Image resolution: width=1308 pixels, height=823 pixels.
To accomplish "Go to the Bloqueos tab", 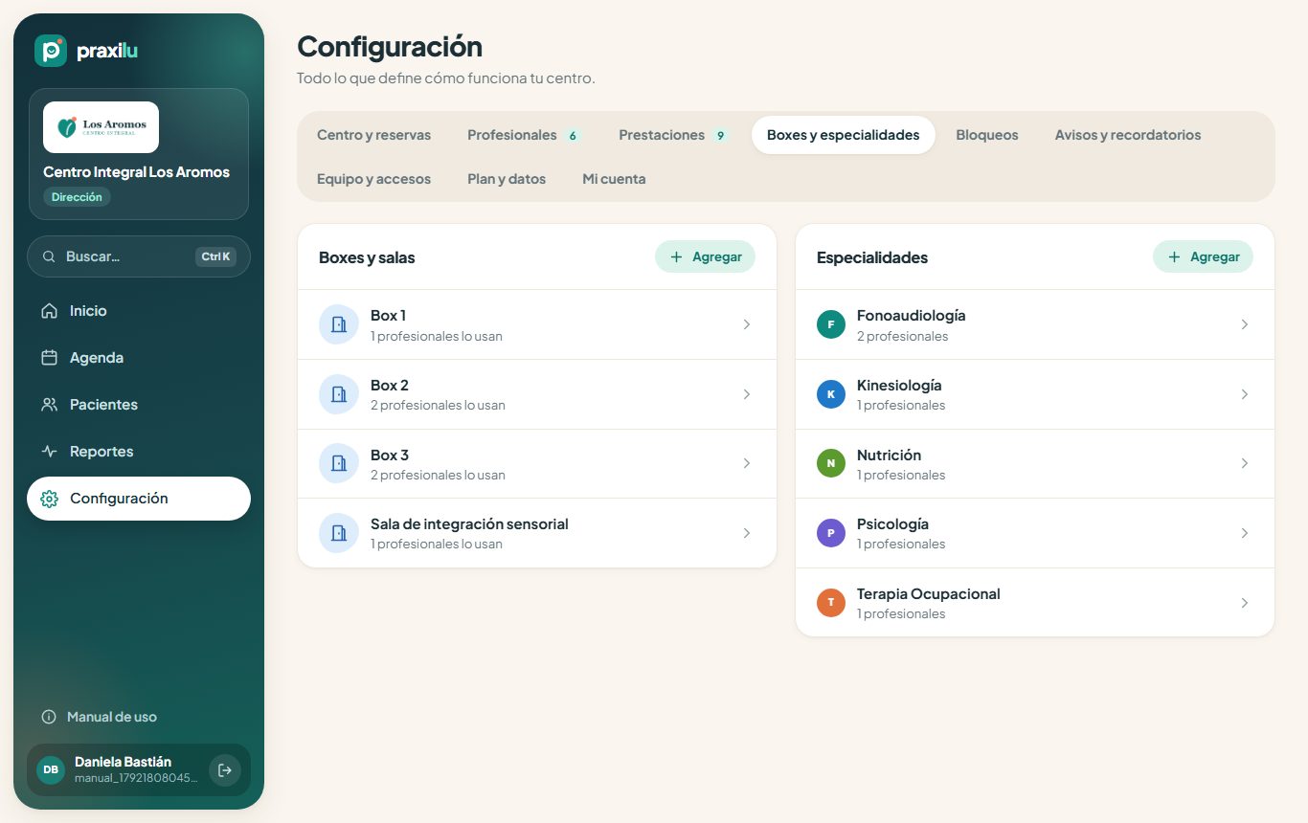I will point(987,135).
